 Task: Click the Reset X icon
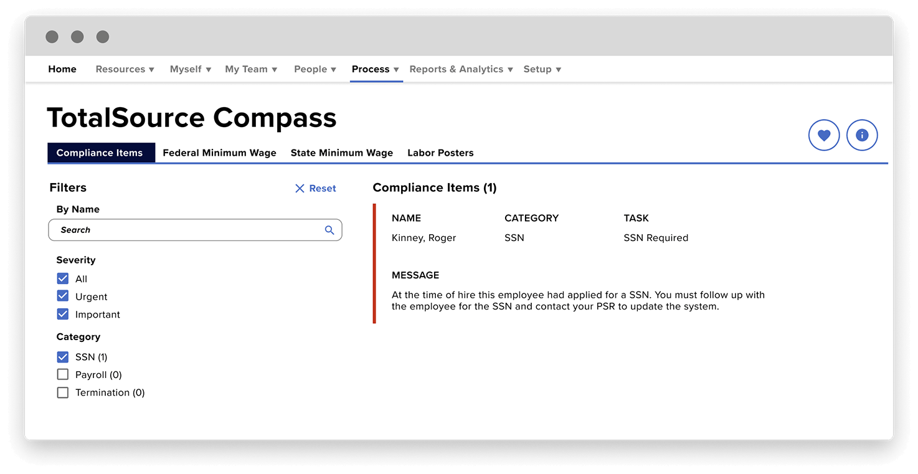click(x=300, y=188)
